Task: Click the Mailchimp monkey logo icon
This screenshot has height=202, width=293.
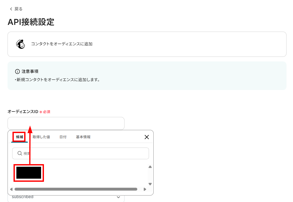Action: point(21,44)
